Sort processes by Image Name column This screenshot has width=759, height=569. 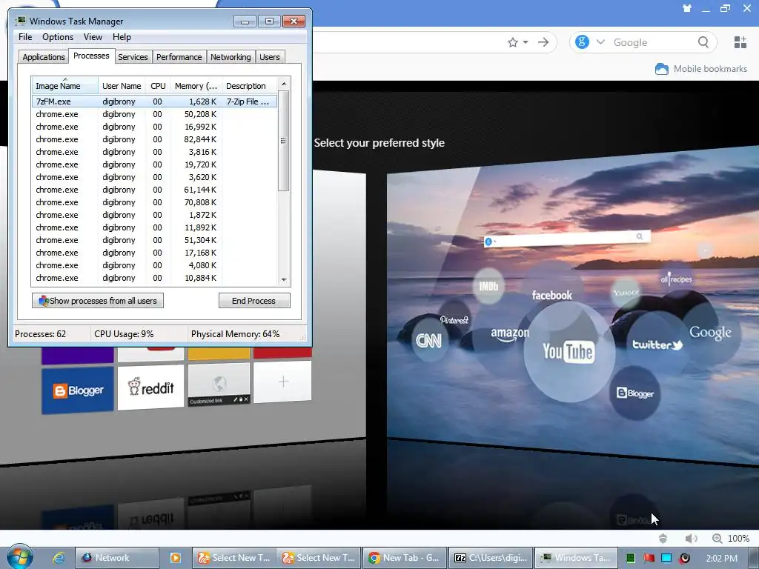pyautogui.click(x=64, y=86)
